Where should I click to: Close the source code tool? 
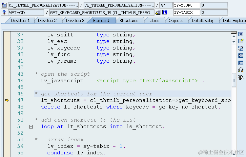pos(241,34)
